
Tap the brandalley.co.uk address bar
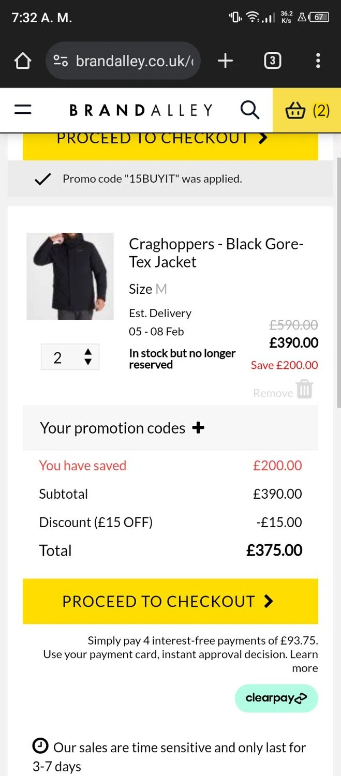(134, 61)
